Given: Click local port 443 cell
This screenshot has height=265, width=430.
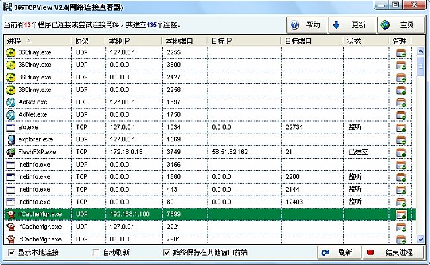Looking at the screenshot, I should coord(172,190).
